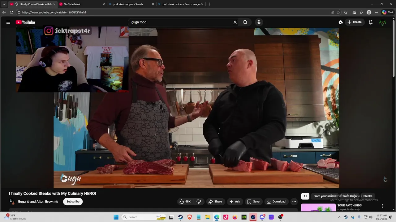Open the weather widget showing 33°F
Screen dimensions: 396x222
[x=15, y=217]
